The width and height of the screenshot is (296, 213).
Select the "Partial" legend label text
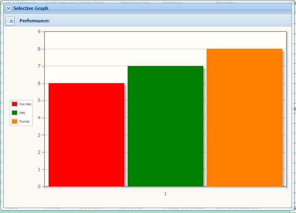(25, 121)
